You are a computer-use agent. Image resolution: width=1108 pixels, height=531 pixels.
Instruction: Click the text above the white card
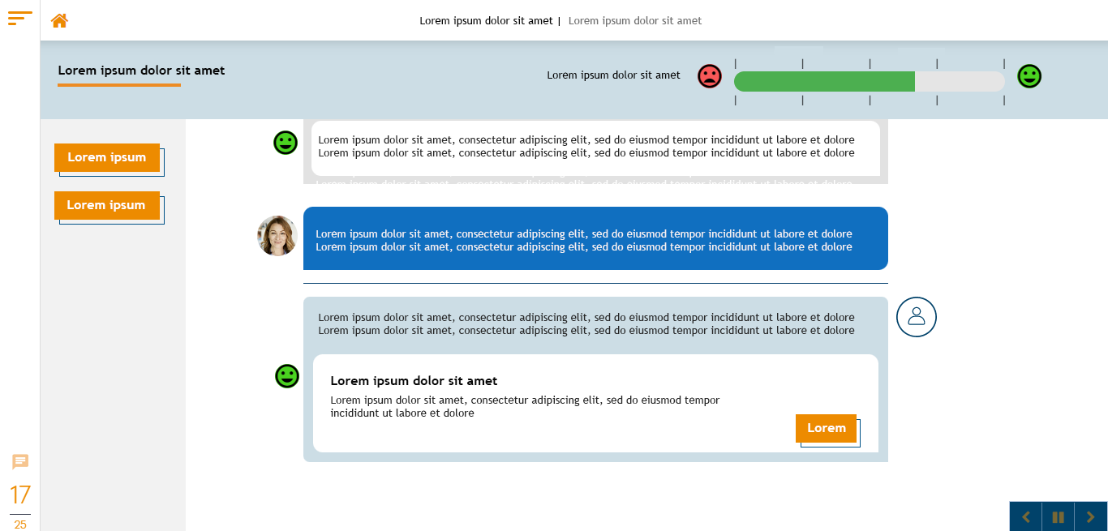[x=586, y=324]
